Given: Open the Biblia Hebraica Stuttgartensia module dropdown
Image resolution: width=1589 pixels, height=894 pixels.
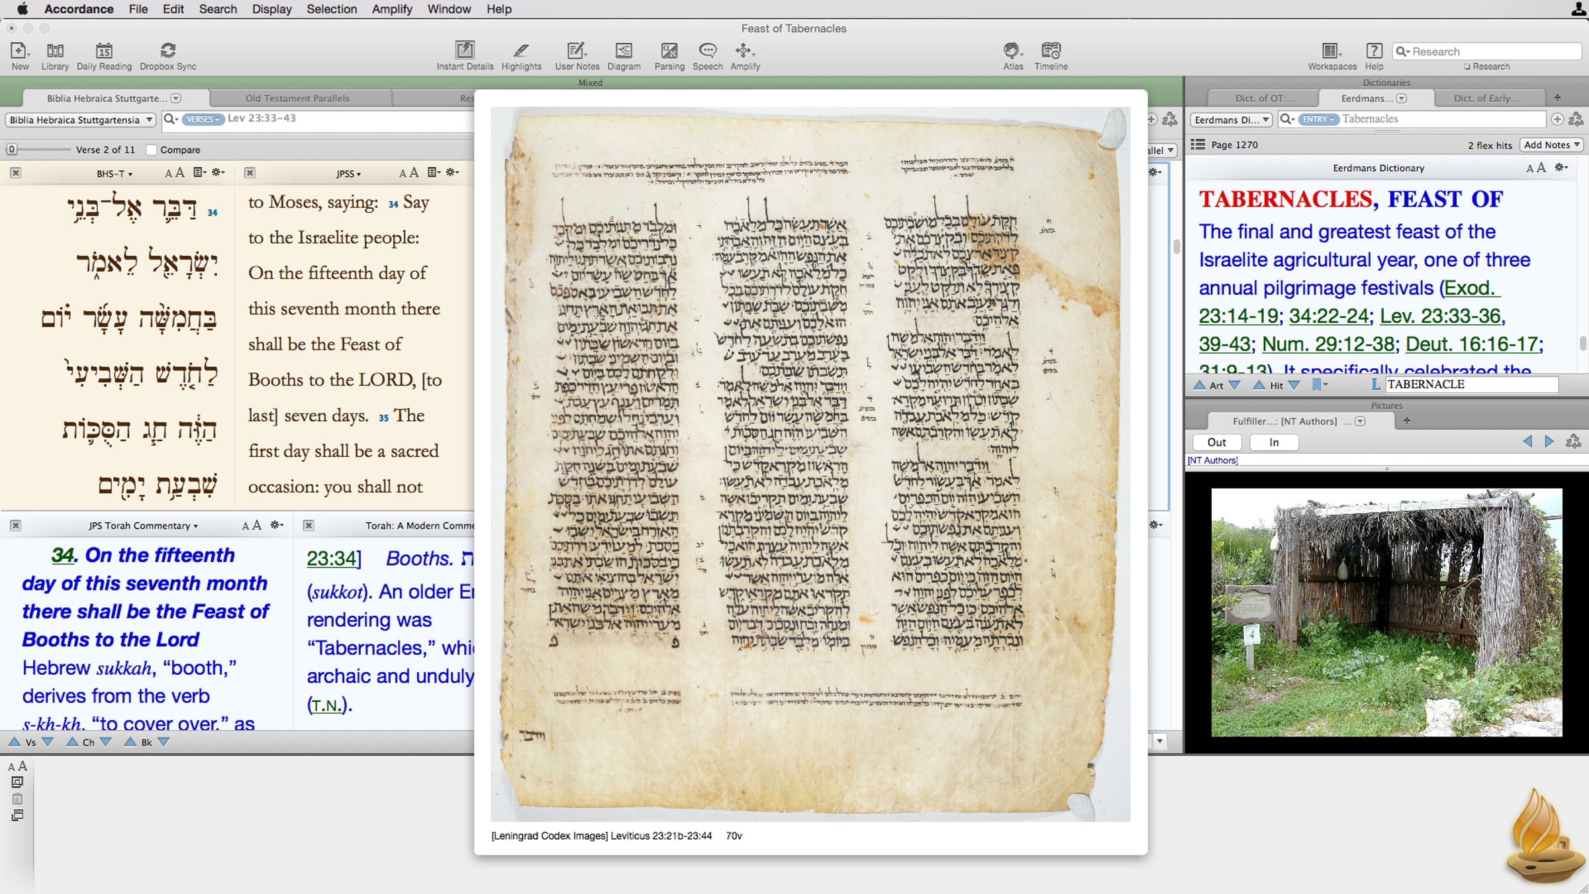Looking at the screenshot, I should (81, 120).
